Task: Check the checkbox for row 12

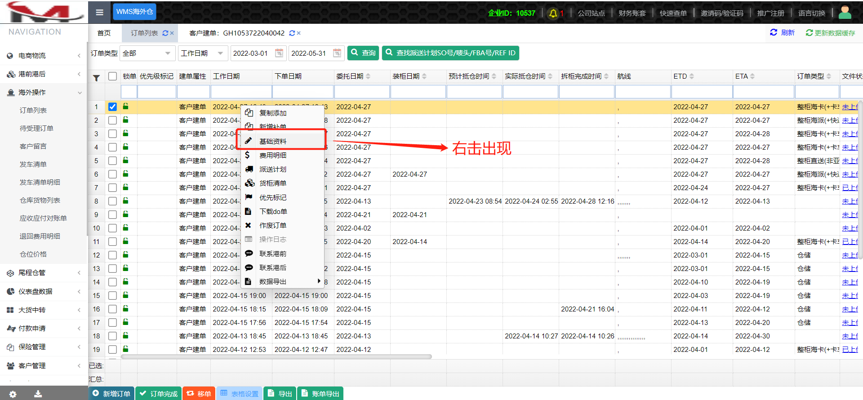Action: [112, 255]
